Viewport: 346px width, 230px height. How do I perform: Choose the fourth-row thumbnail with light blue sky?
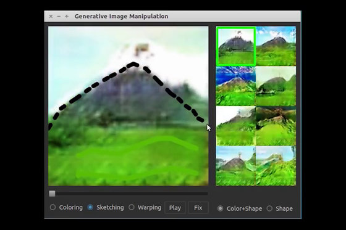pos(276,166)
